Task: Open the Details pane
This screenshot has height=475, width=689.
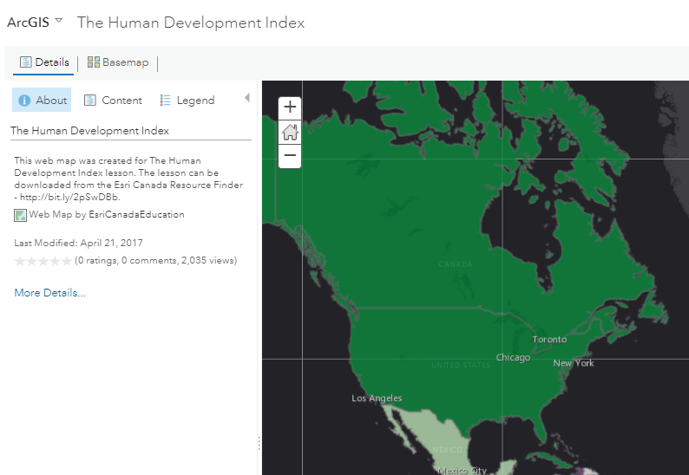Action: click(x=44, y=62)
